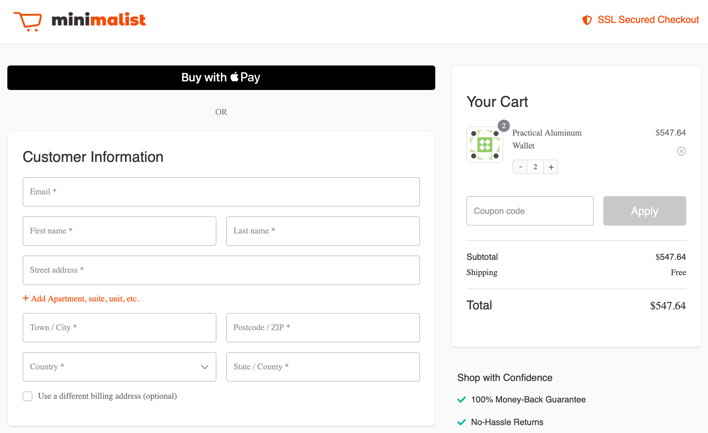
Task: Click Add Apartment, suite, unit link
Action: tap(81, 299)
